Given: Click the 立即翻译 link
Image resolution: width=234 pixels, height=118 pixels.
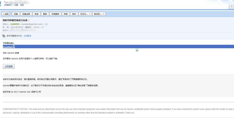Looking at the screenshot, I should tap(27, 36).
